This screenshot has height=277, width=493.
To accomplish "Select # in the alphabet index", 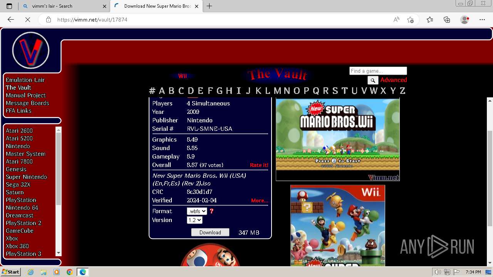I will (152, 91).
